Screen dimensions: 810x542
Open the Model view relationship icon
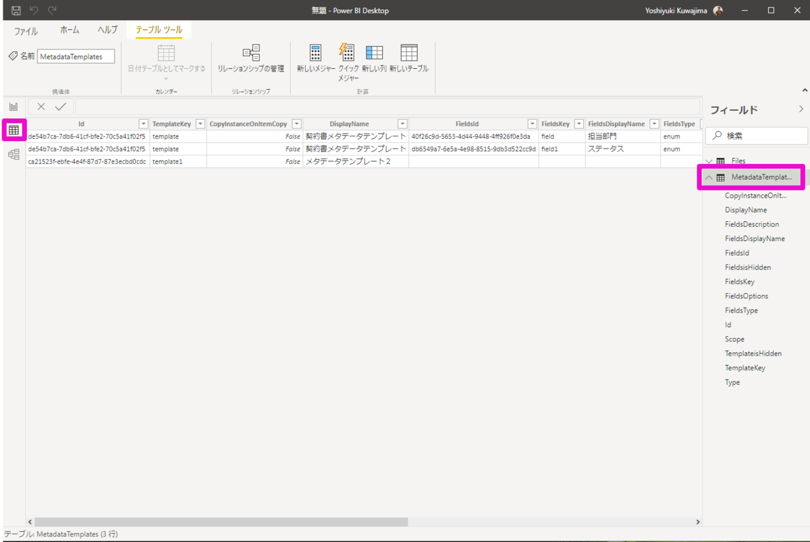click(13, 155)
